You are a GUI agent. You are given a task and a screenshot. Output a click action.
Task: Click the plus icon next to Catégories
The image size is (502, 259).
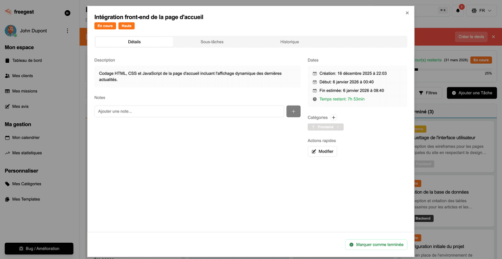pos(333,118)
